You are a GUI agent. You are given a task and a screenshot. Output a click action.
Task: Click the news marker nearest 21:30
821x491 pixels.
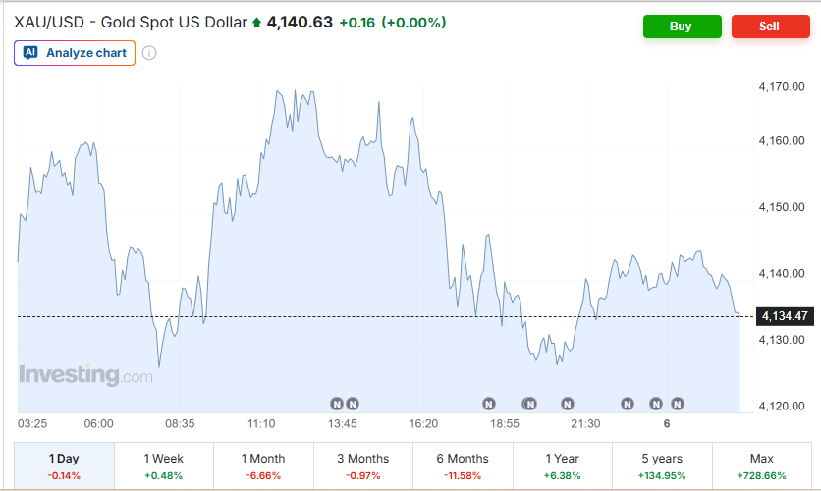[x=567, y=404]
